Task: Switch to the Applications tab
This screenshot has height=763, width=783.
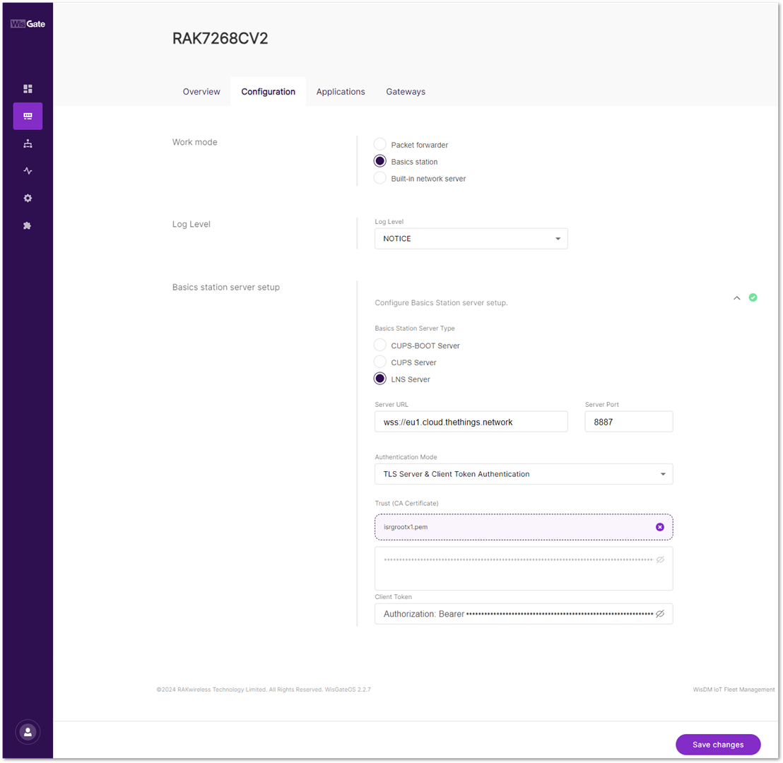Action: [341, 92]
